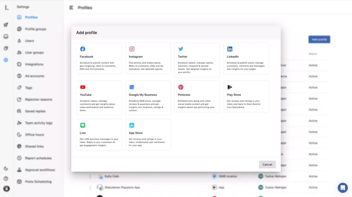Open Office hours settings
This screenshot has height=197, width=352.
(x=31, y=135)
